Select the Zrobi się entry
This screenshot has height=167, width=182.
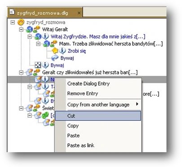77,51
